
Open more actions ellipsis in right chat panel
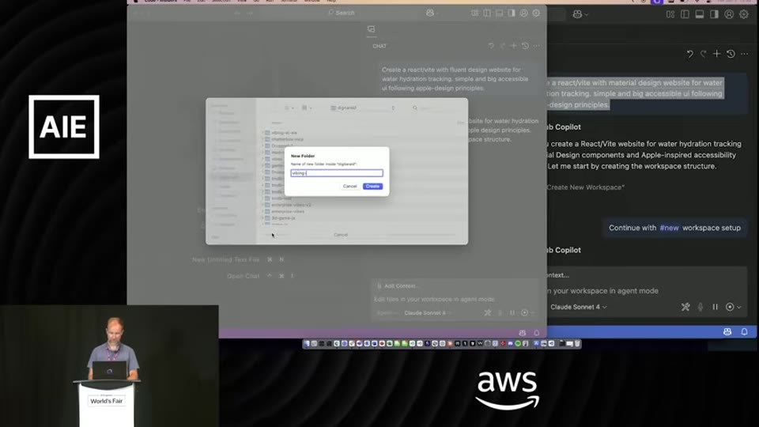point(745,54)
